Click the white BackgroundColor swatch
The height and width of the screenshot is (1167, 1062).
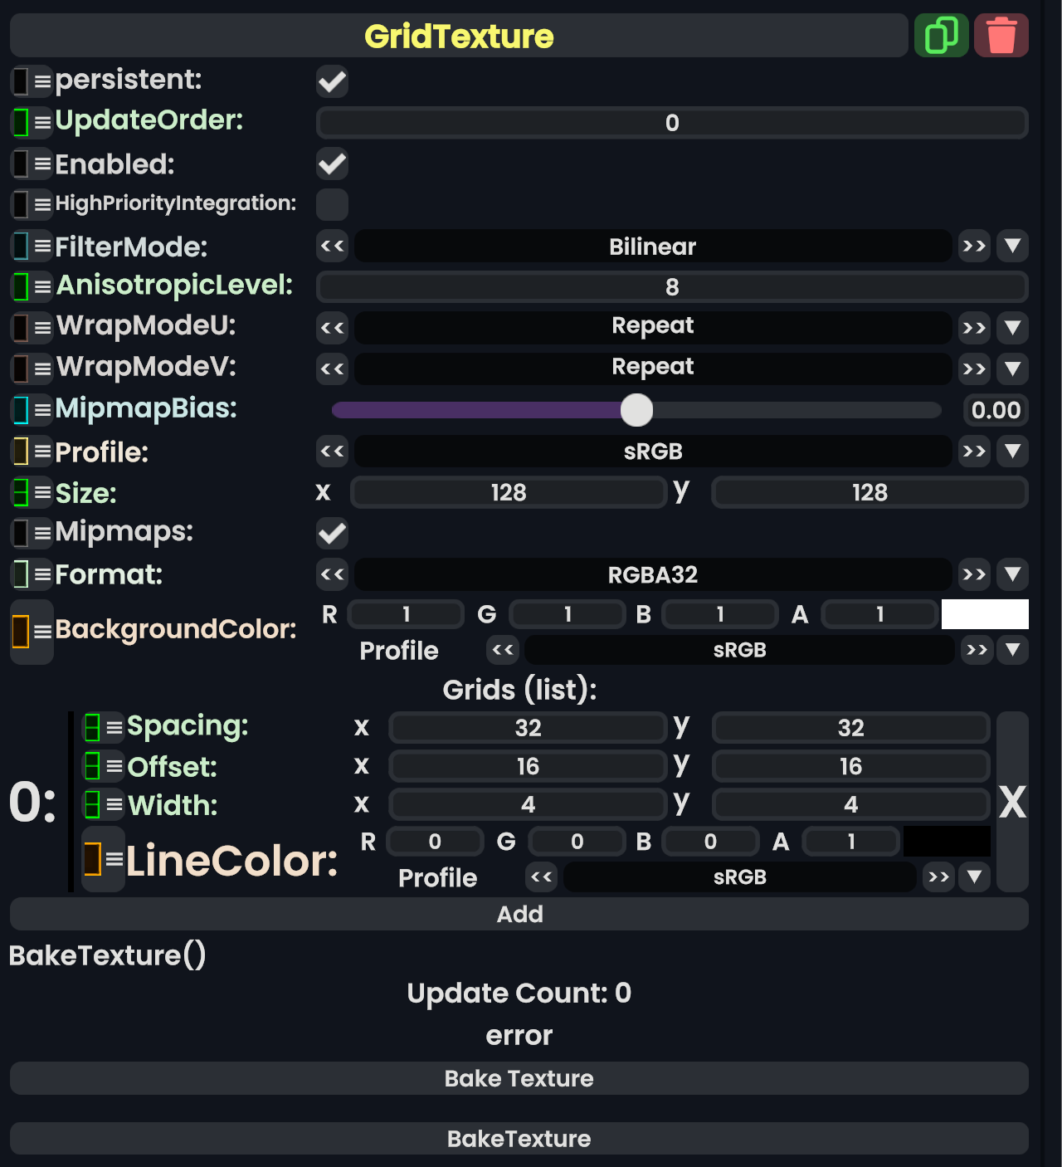[985, 614]
